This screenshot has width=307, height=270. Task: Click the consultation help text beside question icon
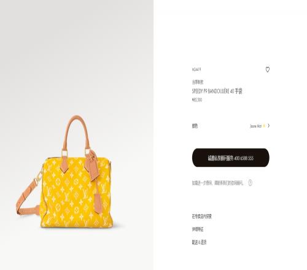click(217, 183)
